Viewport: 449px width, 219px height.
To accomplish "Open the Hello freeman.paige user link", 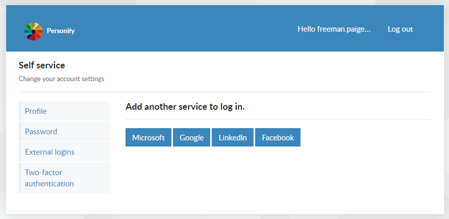I will (x=334, y=29).
